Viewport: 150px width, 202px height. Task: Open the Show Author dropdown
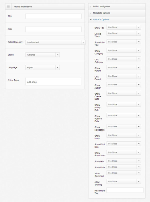tap(124, 85)
